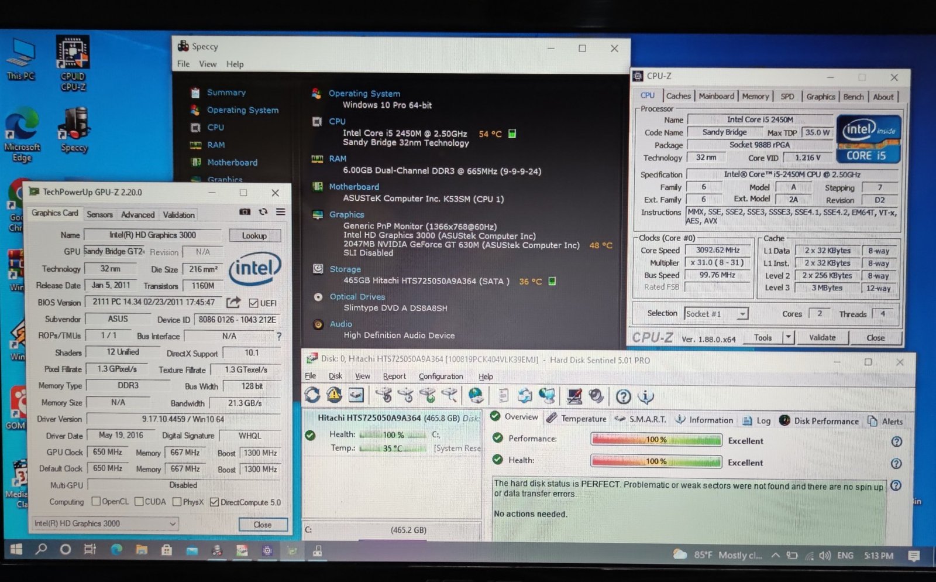Open the This PC desktop icon

[x=21, y=60]
